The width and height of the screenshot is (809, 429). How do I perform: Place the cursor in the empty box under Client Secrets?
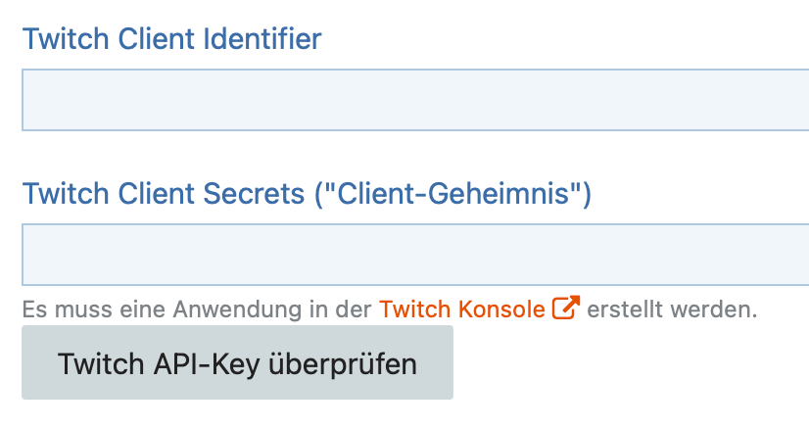(x=415, y=255)
